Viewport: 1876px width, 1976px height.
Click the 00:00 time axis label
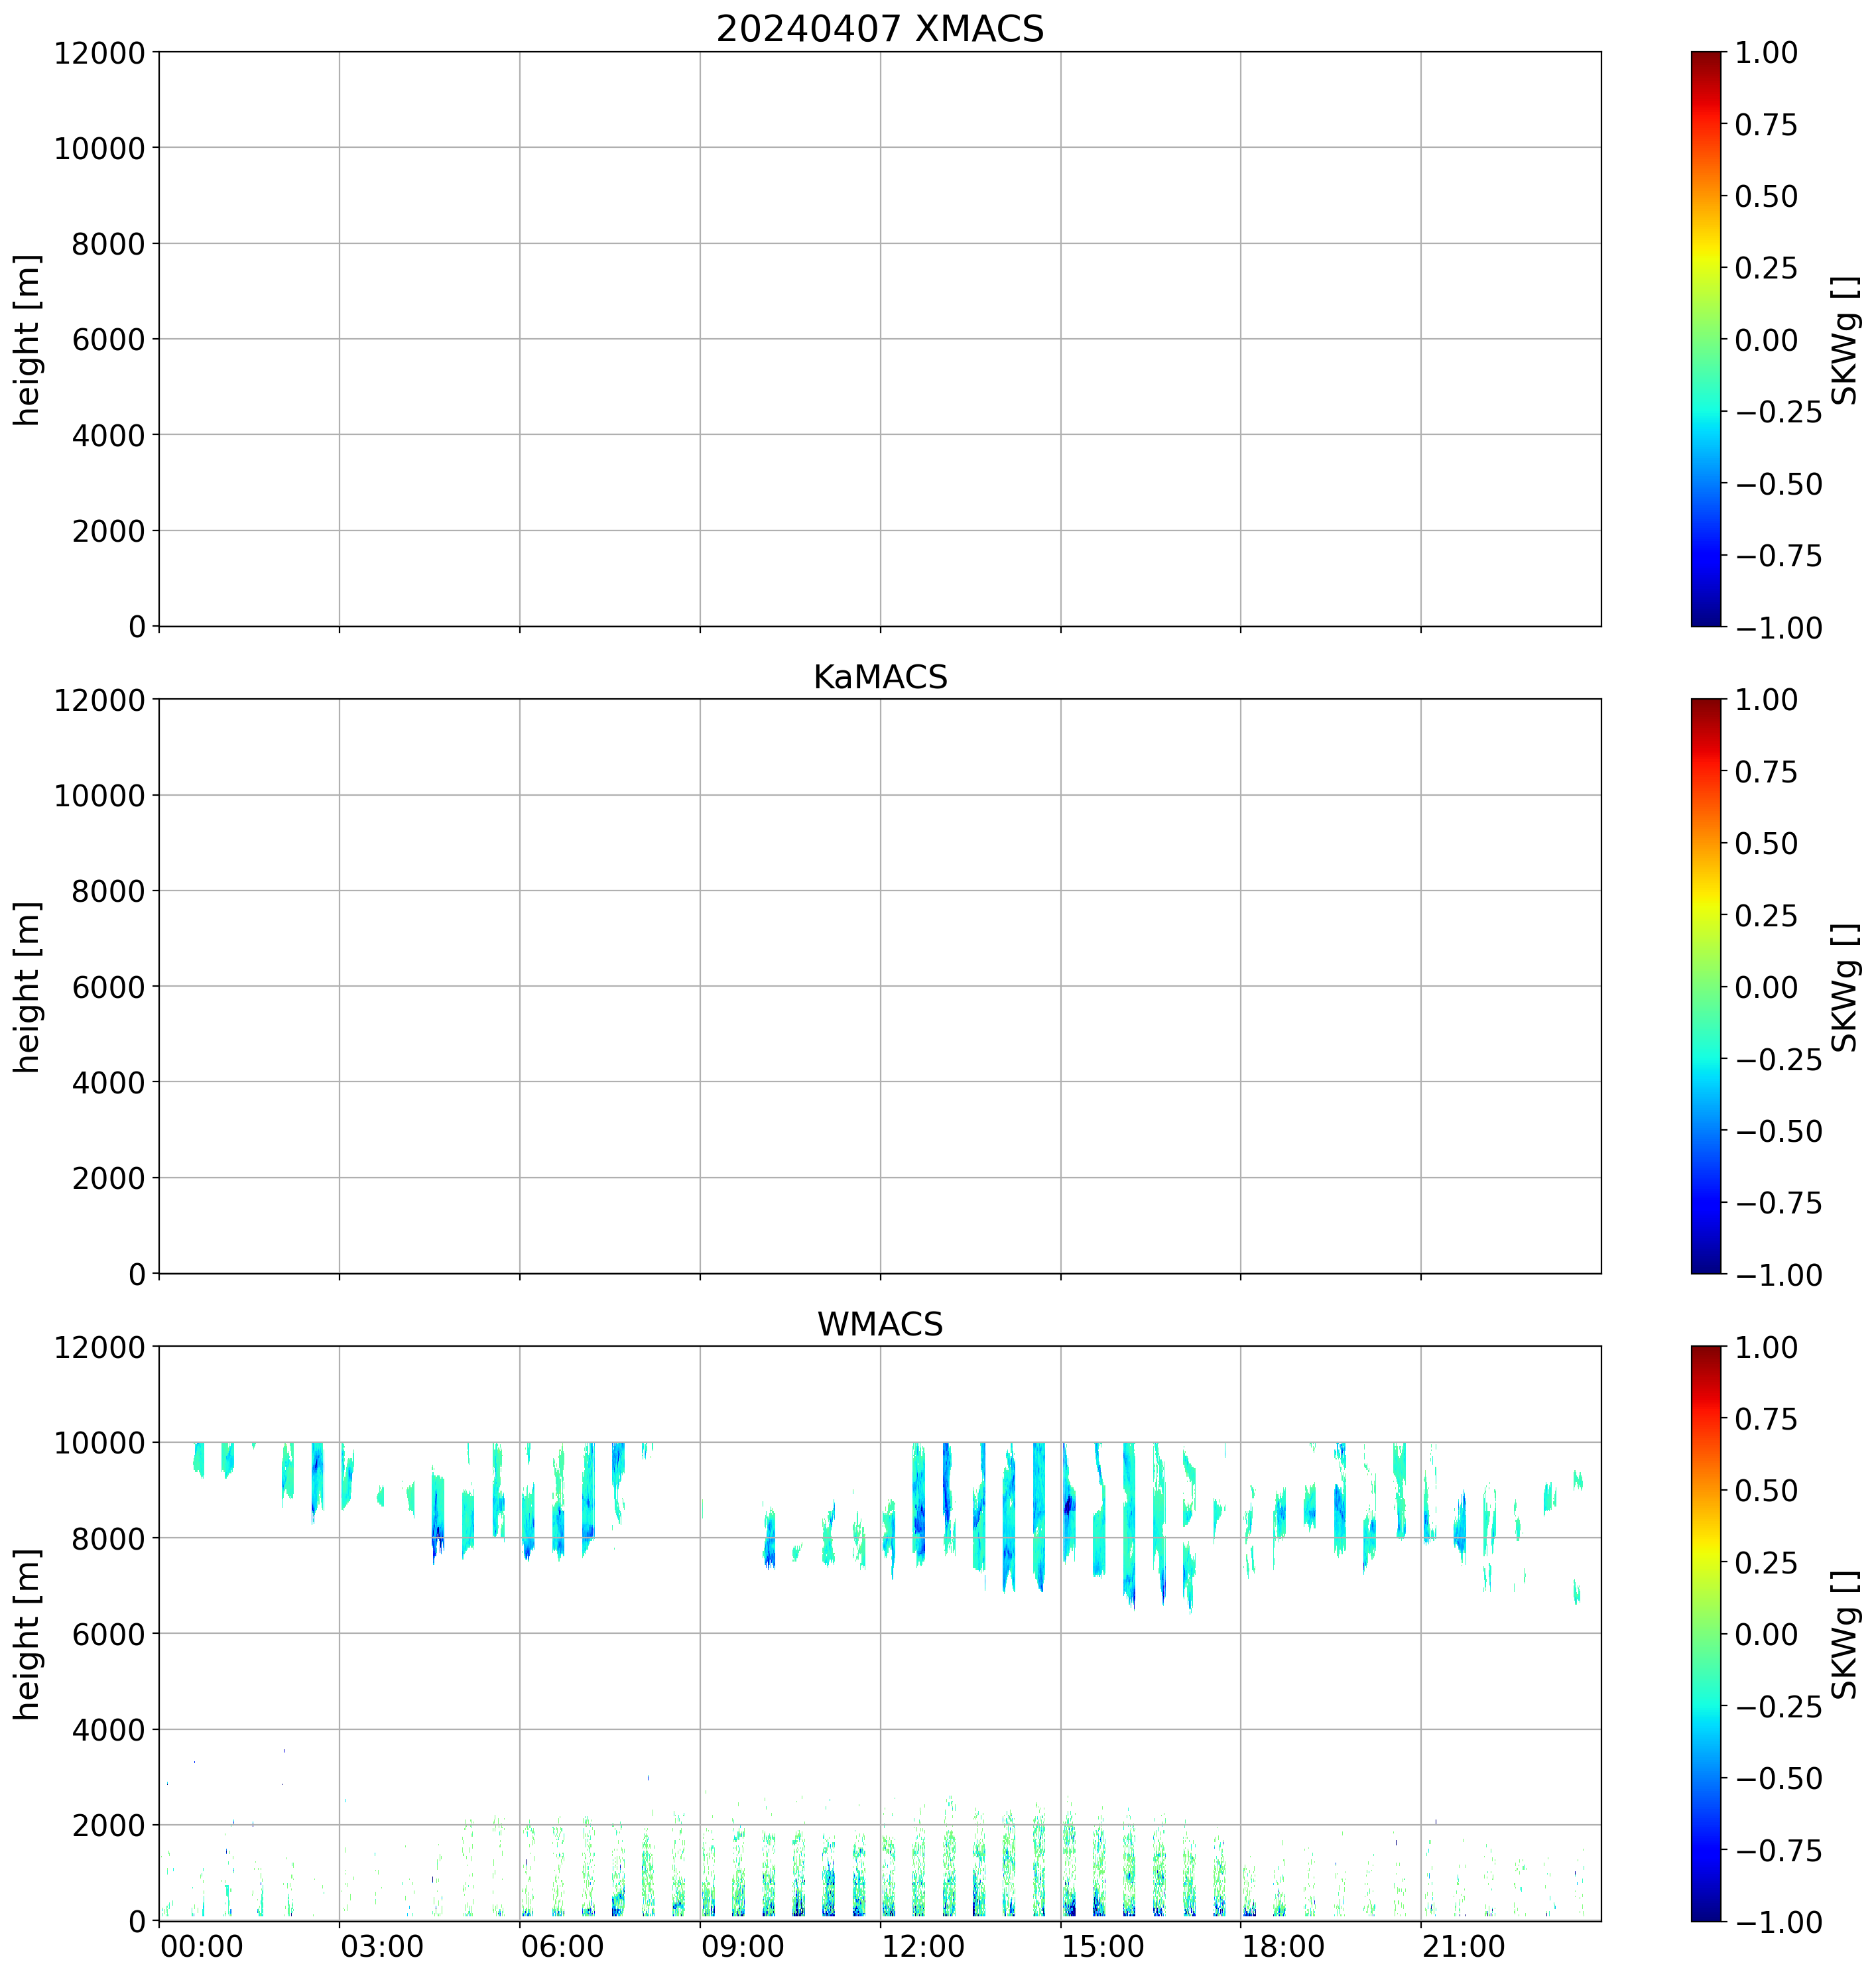coord(201,1947)
